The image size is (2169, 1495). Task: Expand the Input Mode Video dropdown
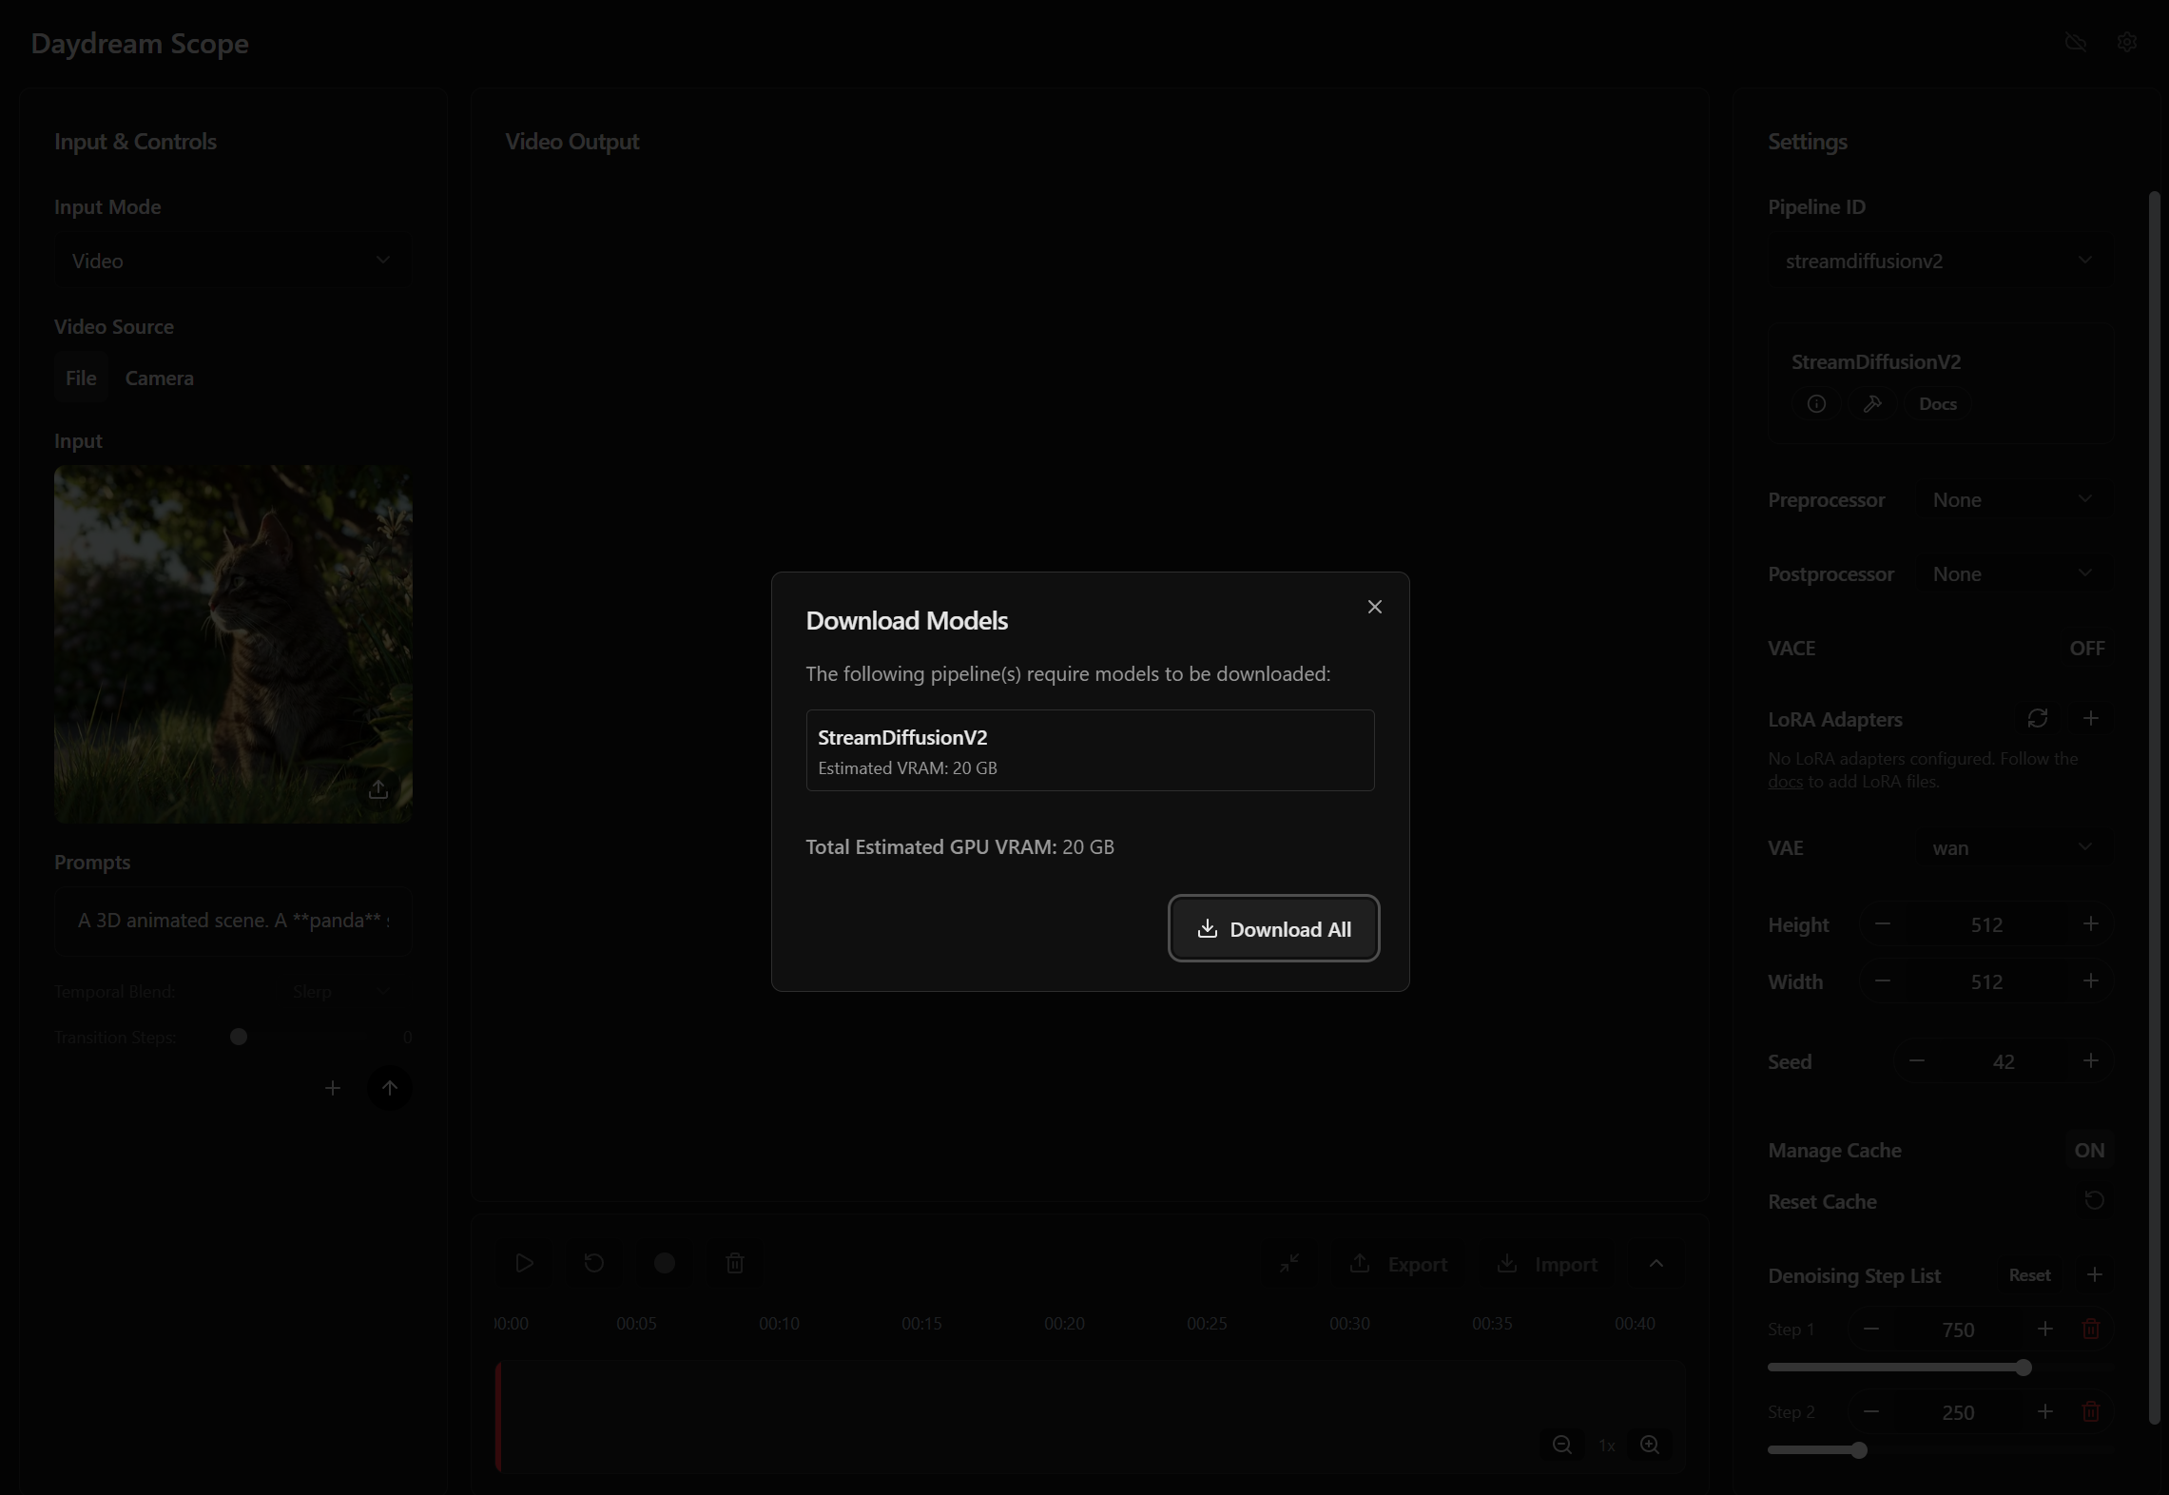coord(232,262)
